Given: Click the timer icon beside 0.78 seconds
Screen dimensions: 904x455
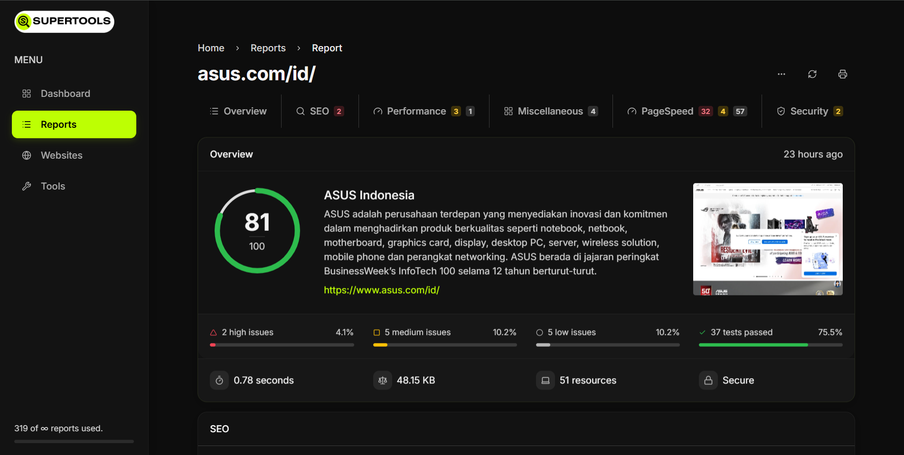Looking at the screenshot, I should tap(219, 380).
